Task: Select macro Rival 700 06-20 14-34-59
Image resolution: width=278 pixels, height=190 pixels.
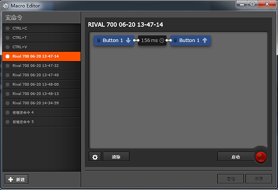Action: tap(41, 103)
